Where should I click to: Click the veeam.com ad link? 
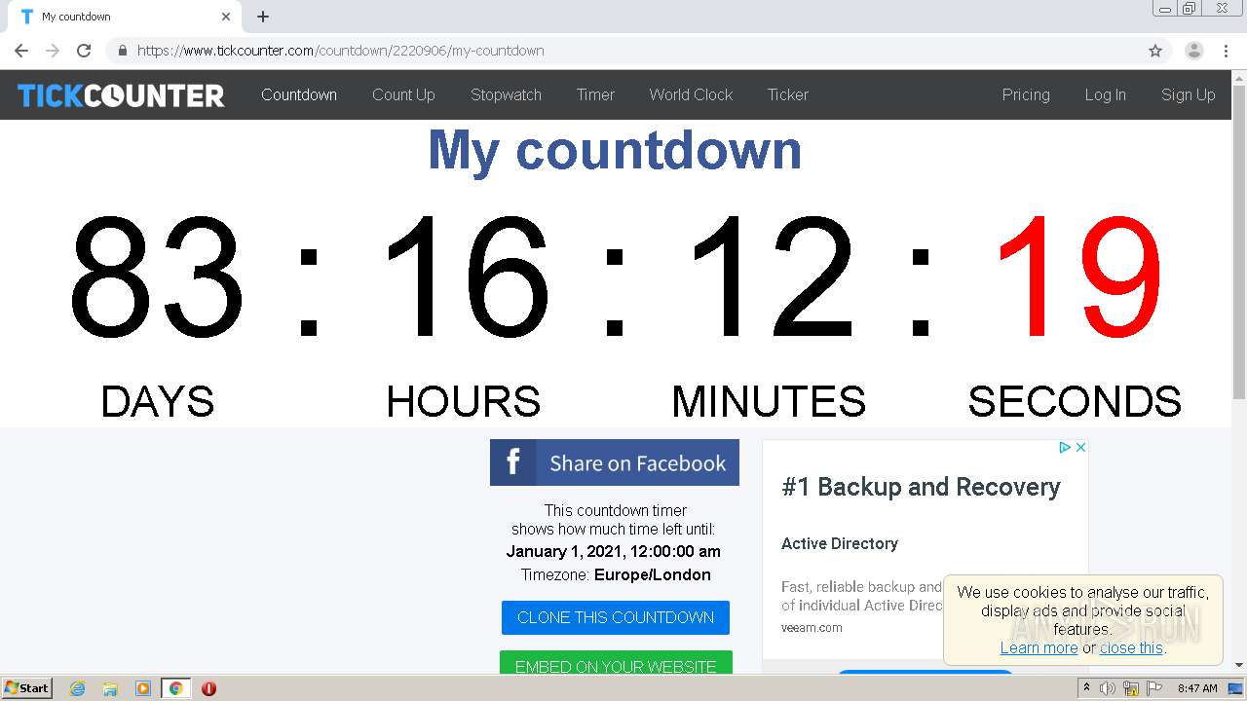pos(812,628)
